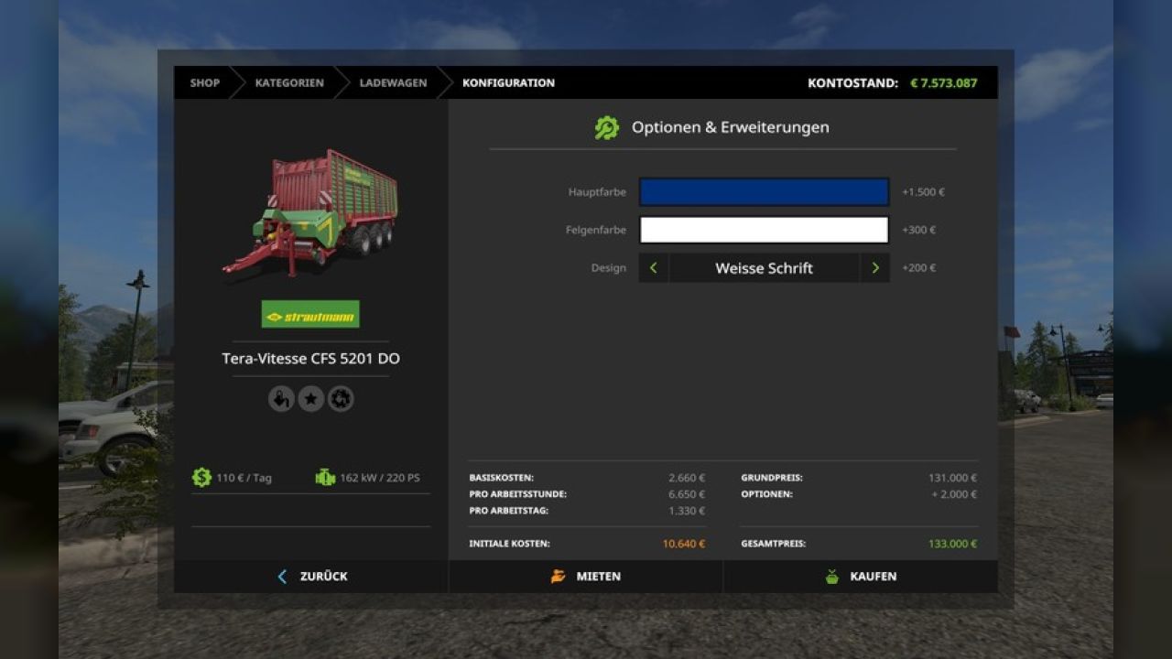Image resolution: width=1172 pixels, height=659 pixels.
Task: Navigate to Ladewagen breadcrumb
Action: click(x=393, y=83)
